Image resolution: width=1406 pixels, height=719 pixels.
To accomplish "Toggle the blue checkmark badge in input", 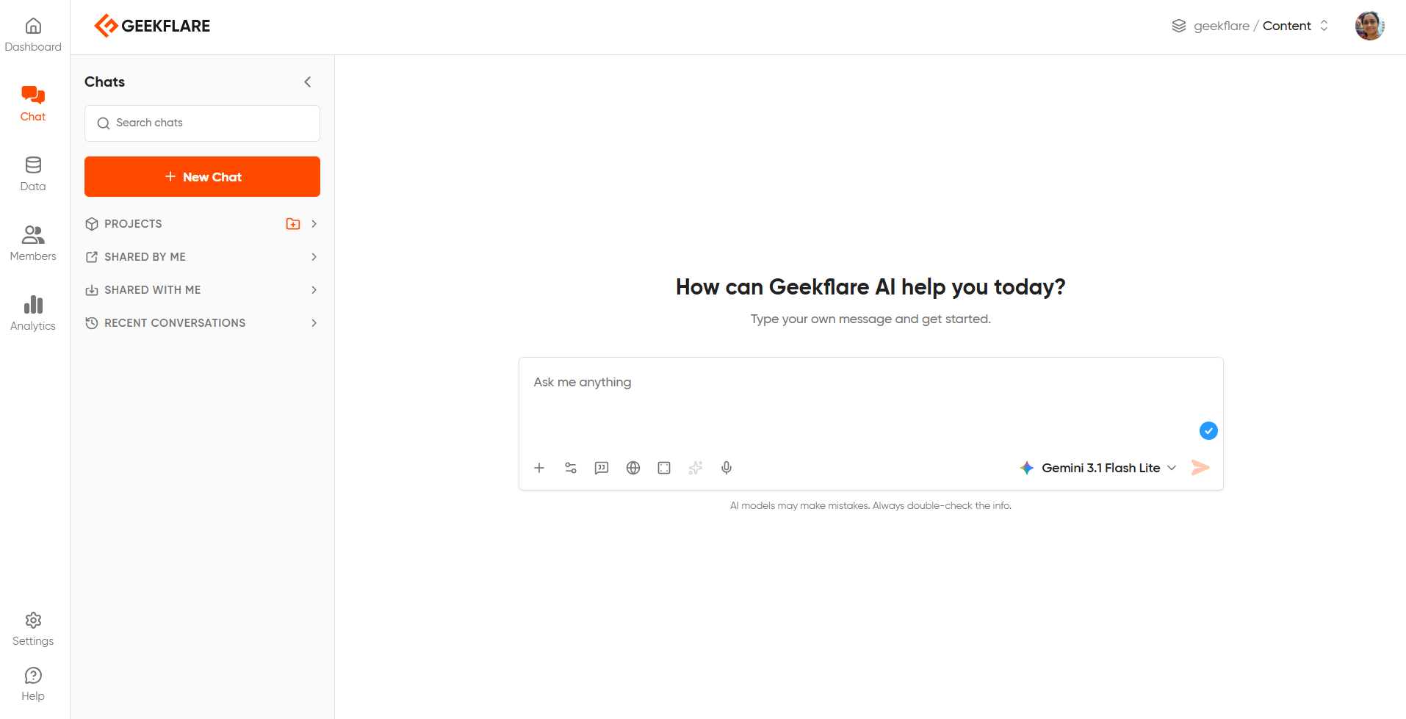I will [x=1208, y=431].
